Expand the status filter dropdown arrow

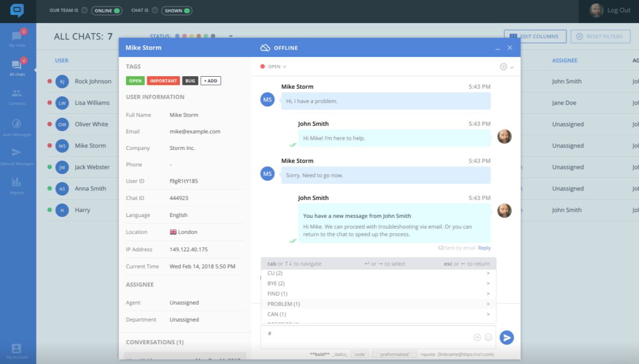coord(231,36)
